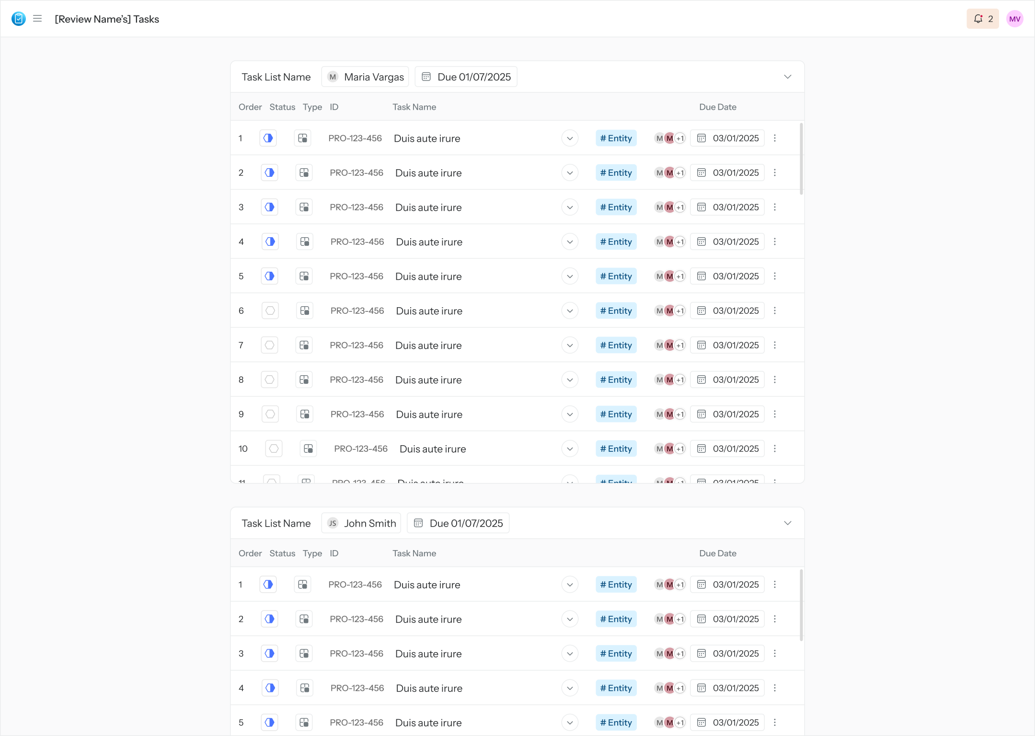Screen dimensions: 1035x736
Task: Click the task type icon on Maria's first task
Action: tap(303, 138)
